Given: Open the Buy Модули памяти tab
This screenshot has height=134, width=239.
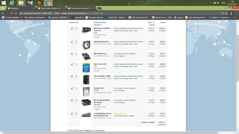Looking at the screenshot, I should pos(79,9).
